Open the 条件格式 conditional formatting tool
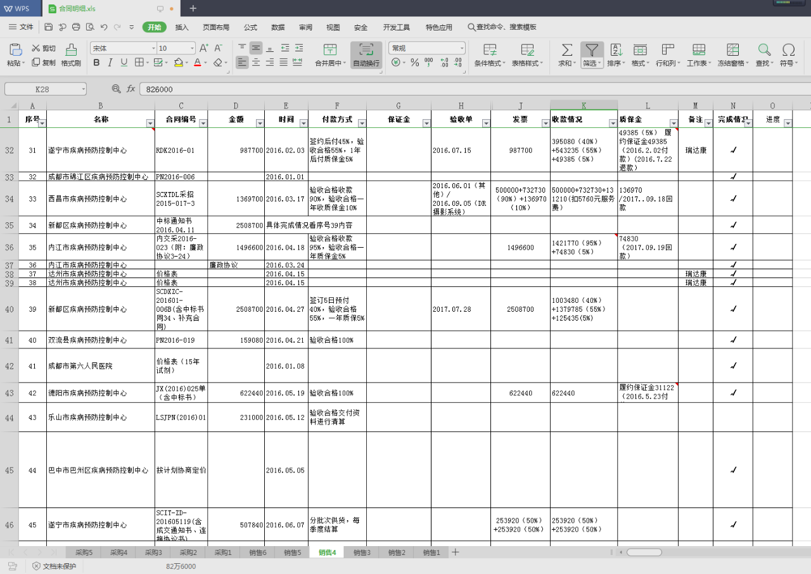 [x=490, y=50]
